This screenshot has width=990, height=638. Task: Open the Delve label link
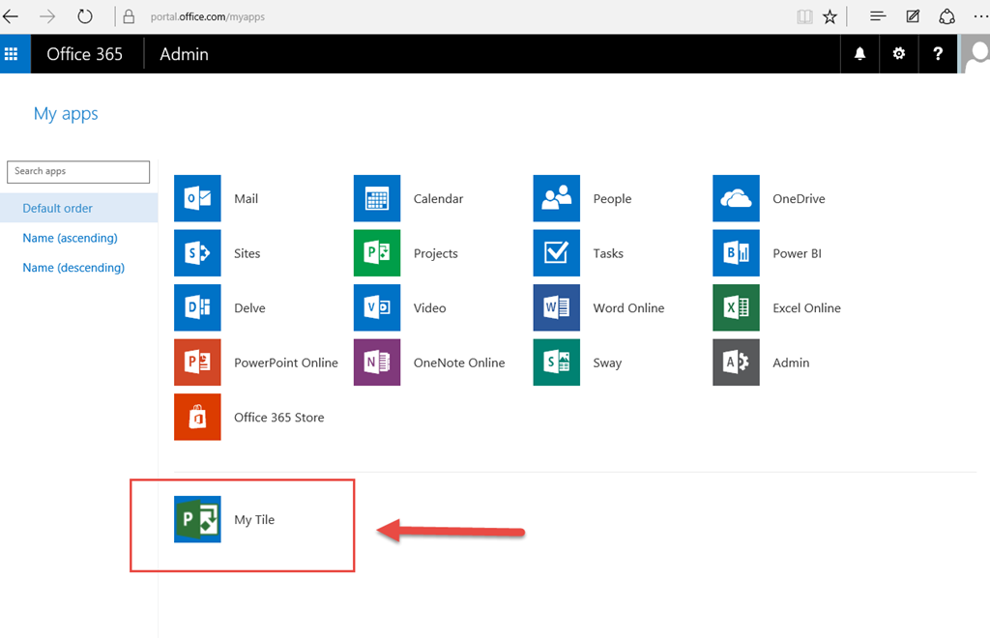point(249,308)
